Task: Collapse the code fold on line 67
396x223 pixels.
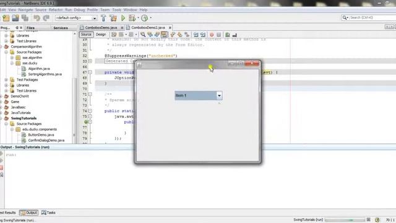Action: pyautogui.click(x=90, y=72)
